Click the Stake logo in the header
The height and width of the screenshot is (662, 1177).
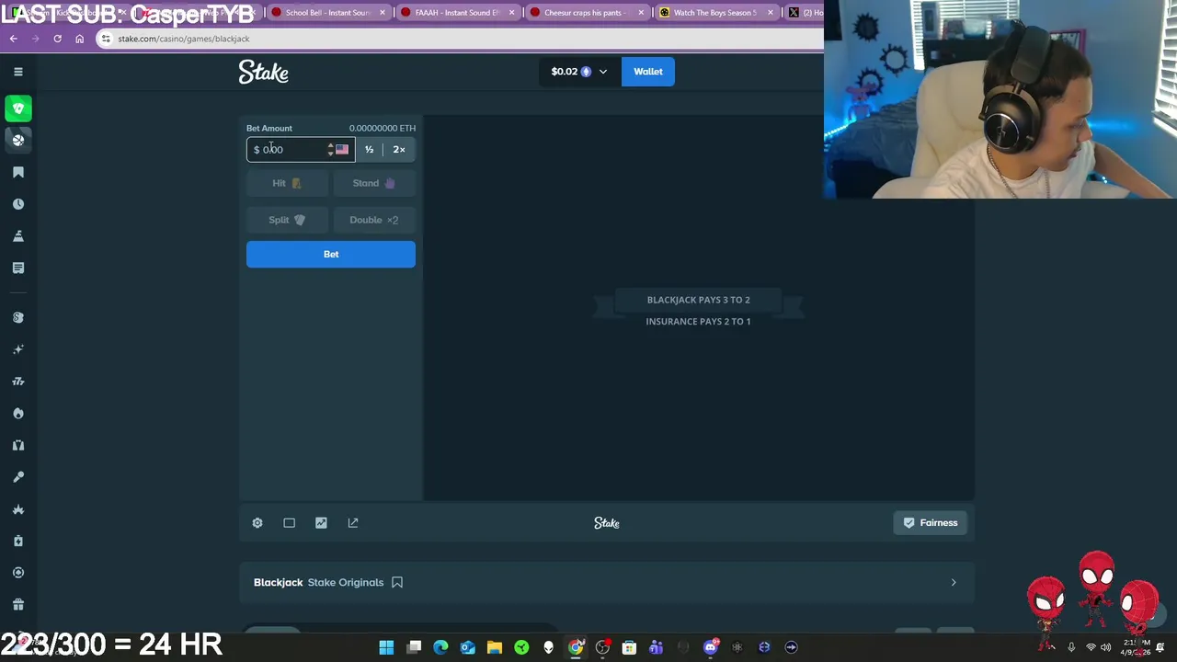(264, 72)
